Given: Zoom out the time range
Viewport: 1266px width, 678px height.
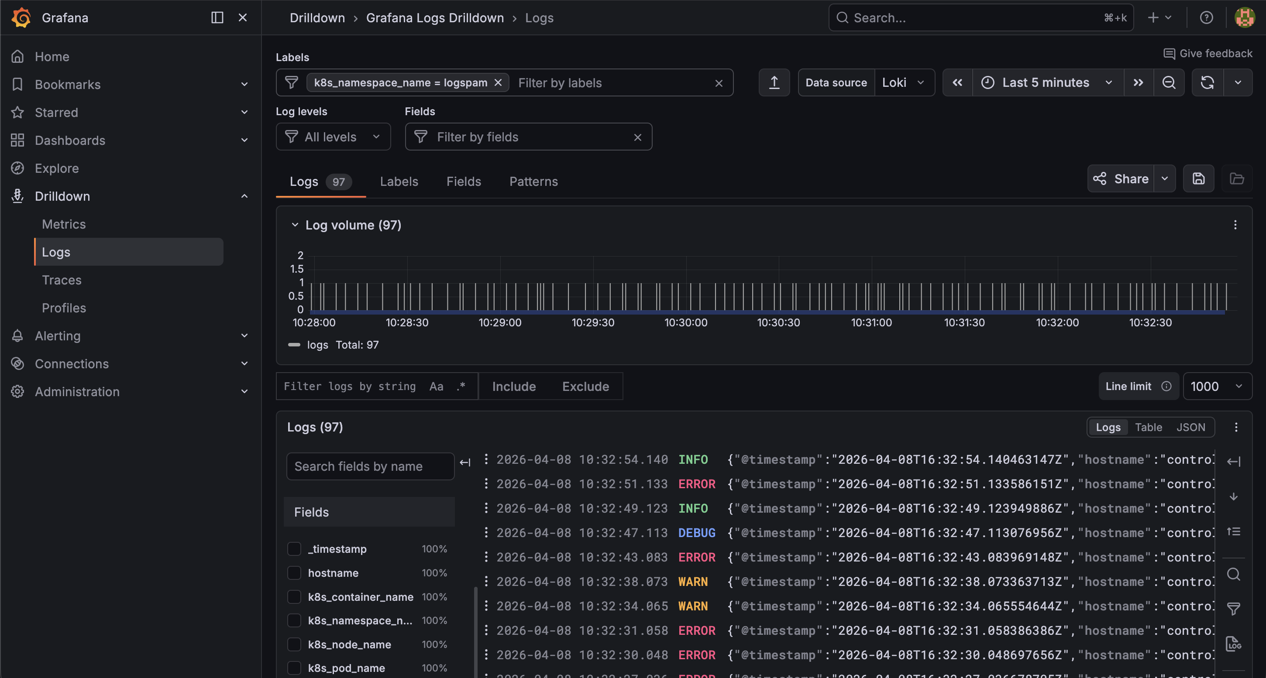Looking at the screenshot, I should (x=1170, y=82).
